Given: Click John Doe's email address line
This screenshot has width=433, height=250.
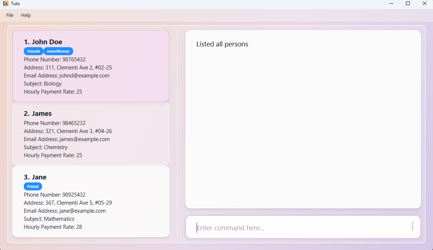Looking at the screenshot, I should (x=67, y=76).
